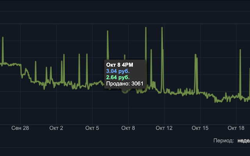Click the 'Окт 8' axis label

pyautogui.click(x=128, y=128)
